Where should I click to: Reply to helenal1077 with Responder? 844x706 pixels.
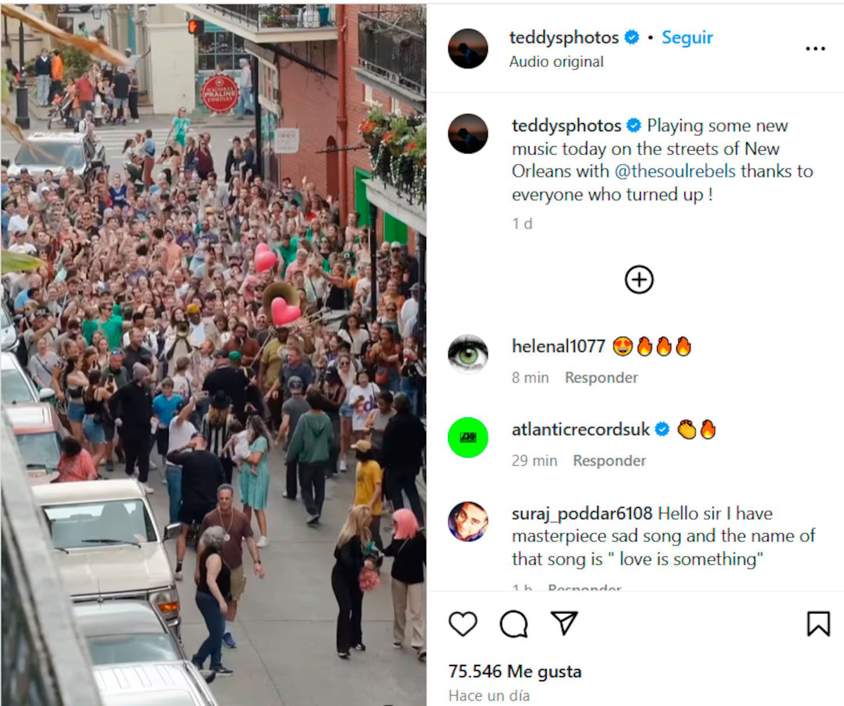(601, 378)
